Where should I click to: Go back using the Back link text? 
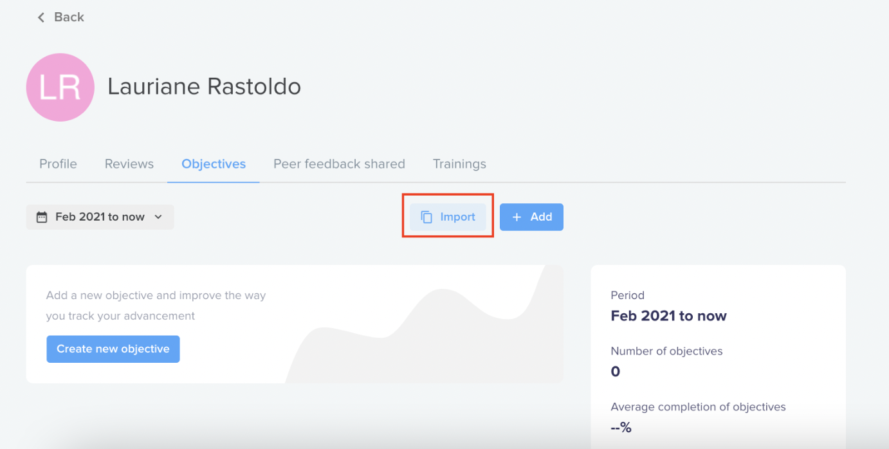tap(69, 17)
